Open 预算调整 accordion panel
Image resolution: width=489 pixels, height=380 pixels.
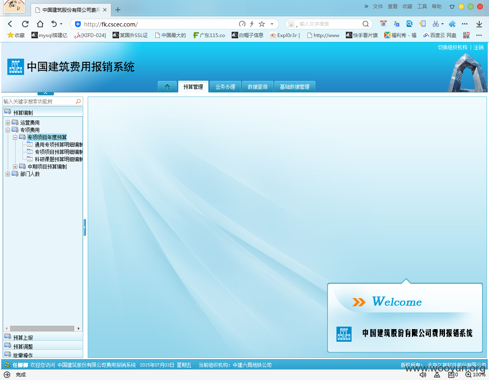pyautogui.click(x=43, y=346)
